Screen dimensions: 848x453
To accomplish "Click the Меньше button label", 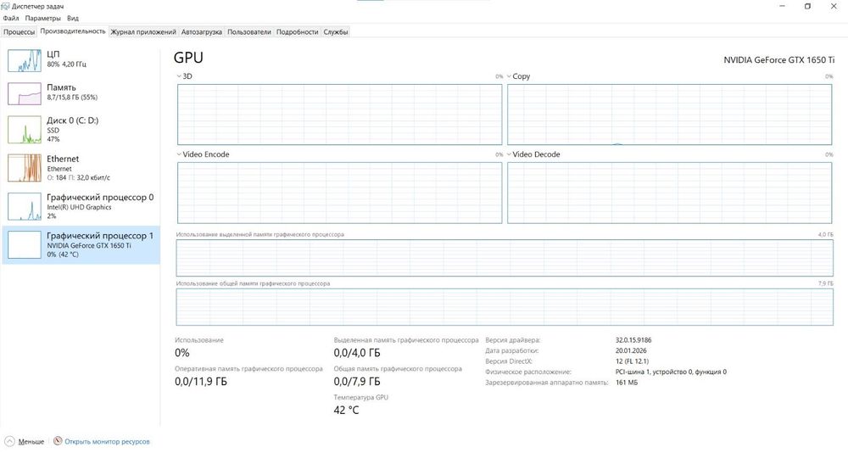I will pos(31,442).
